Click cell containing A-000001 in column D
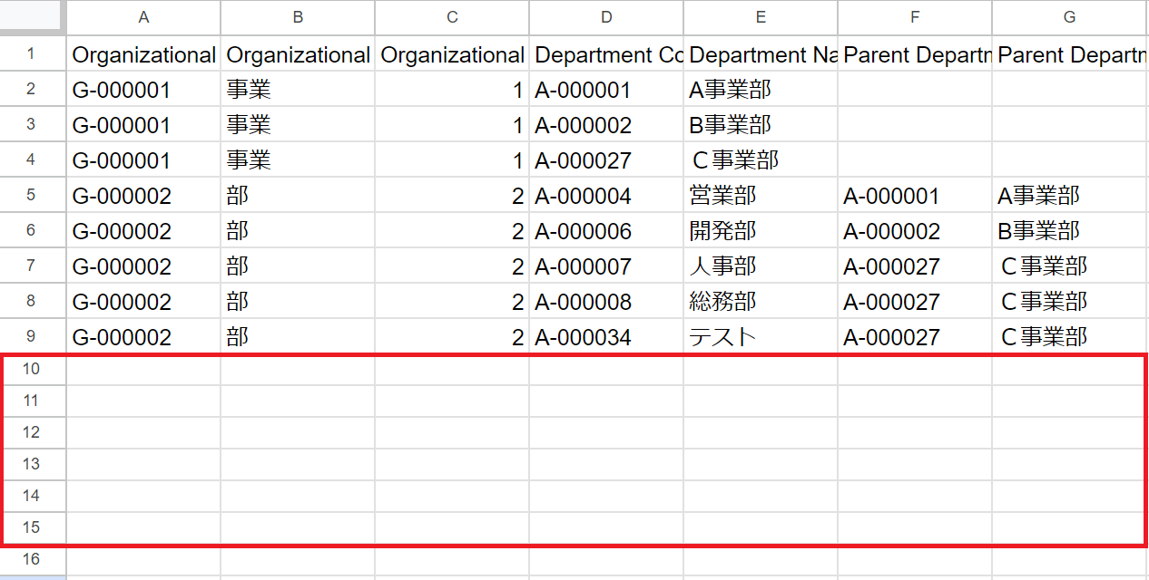This screenshot has height=580, width=1149. tap(606, 90)
